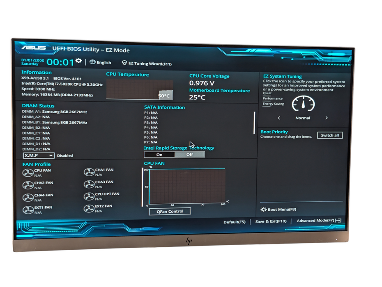Go to previous EZ System Tuning mode
The width and height of the screenshot is (382, 287).
(x=279, y=118)
